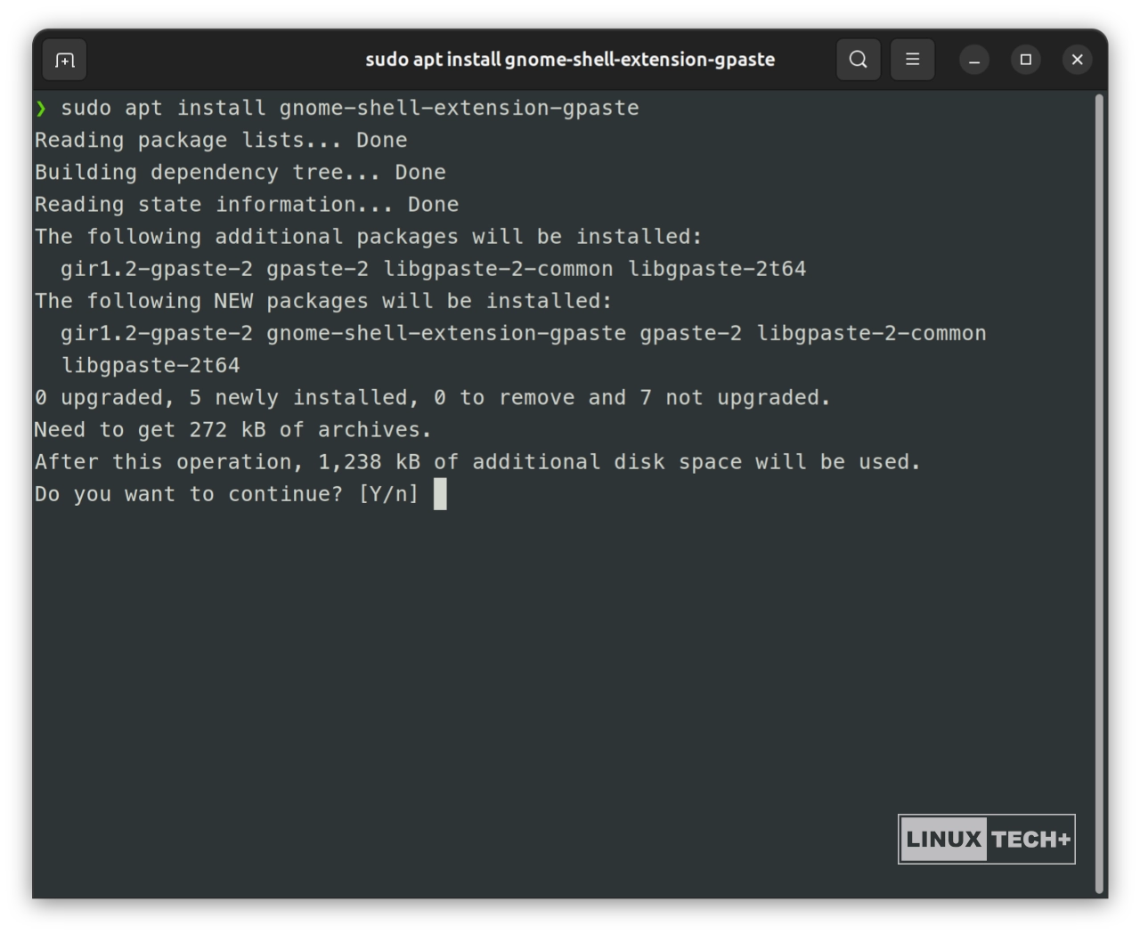Click the line showing Need to get 272 kB
This screenshot has width=1140, height=934.
tap(232, 429)
